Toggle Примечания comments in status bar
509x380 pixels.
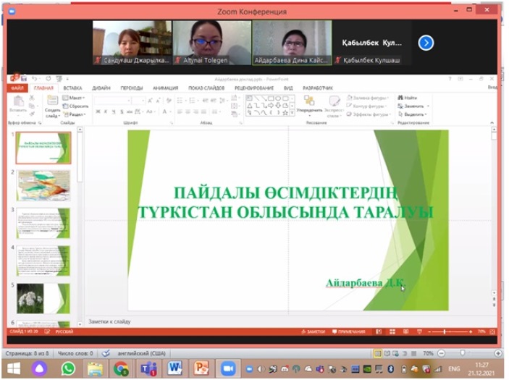[349, 331]
